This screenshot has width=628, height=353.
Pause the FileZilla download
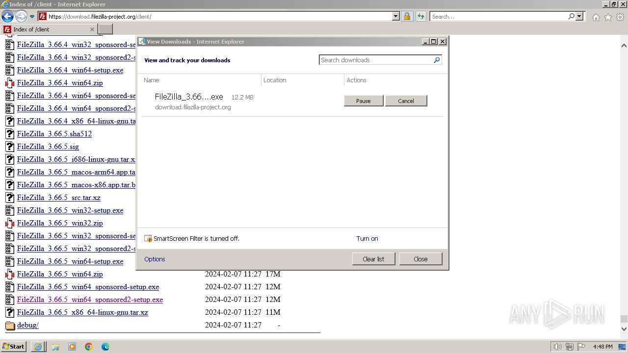click(x=364, y=101)
